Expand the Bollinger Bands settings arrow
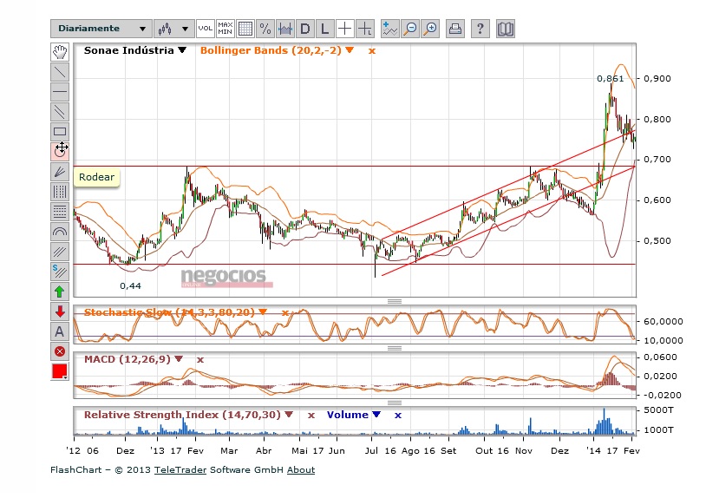This screenshot has width=706, height=498. pyautogui.click(x=350, y=50)
